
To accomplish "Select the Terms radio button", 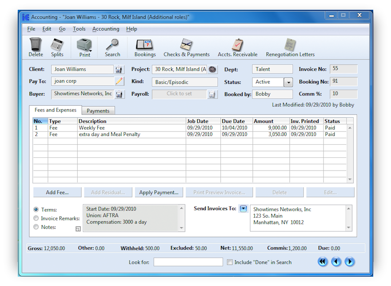I will click(36, 210).
